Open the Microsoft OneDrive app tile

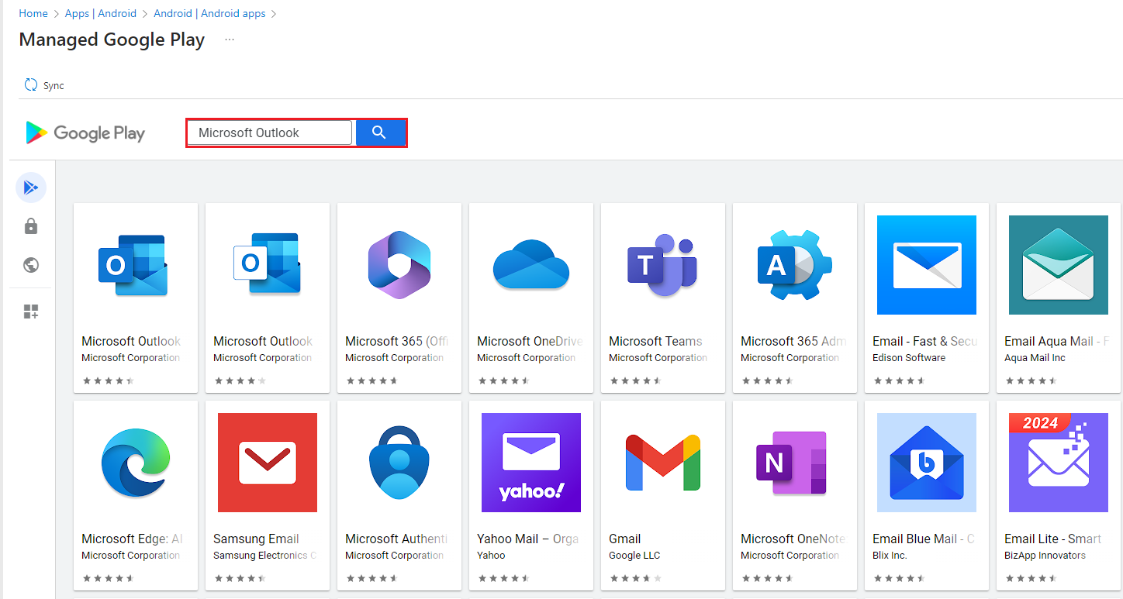point(530,266)
